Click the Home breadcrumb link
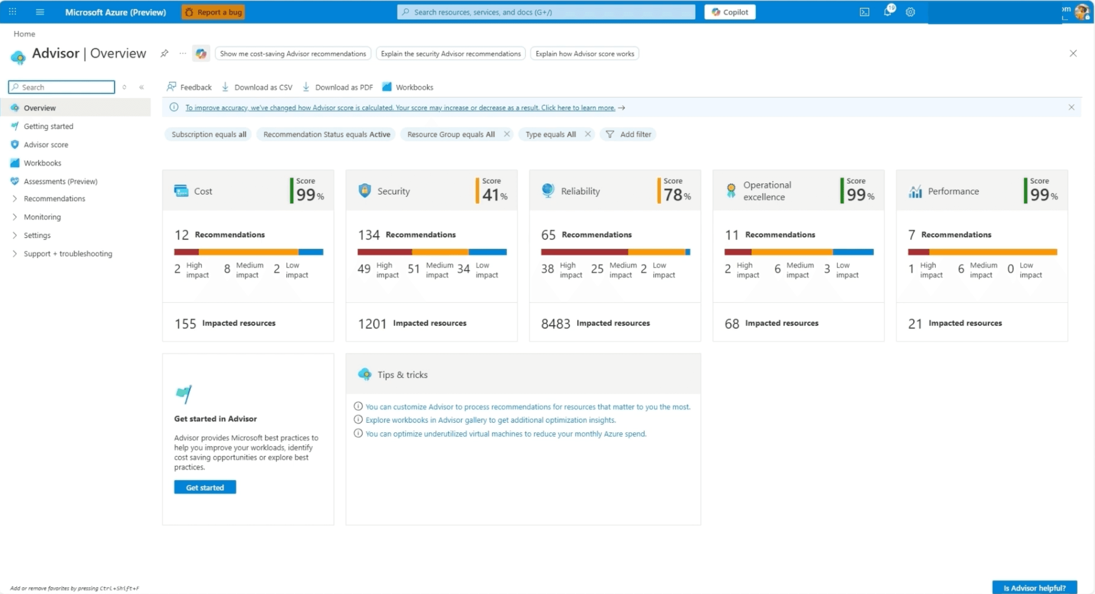 coord(24,33)
